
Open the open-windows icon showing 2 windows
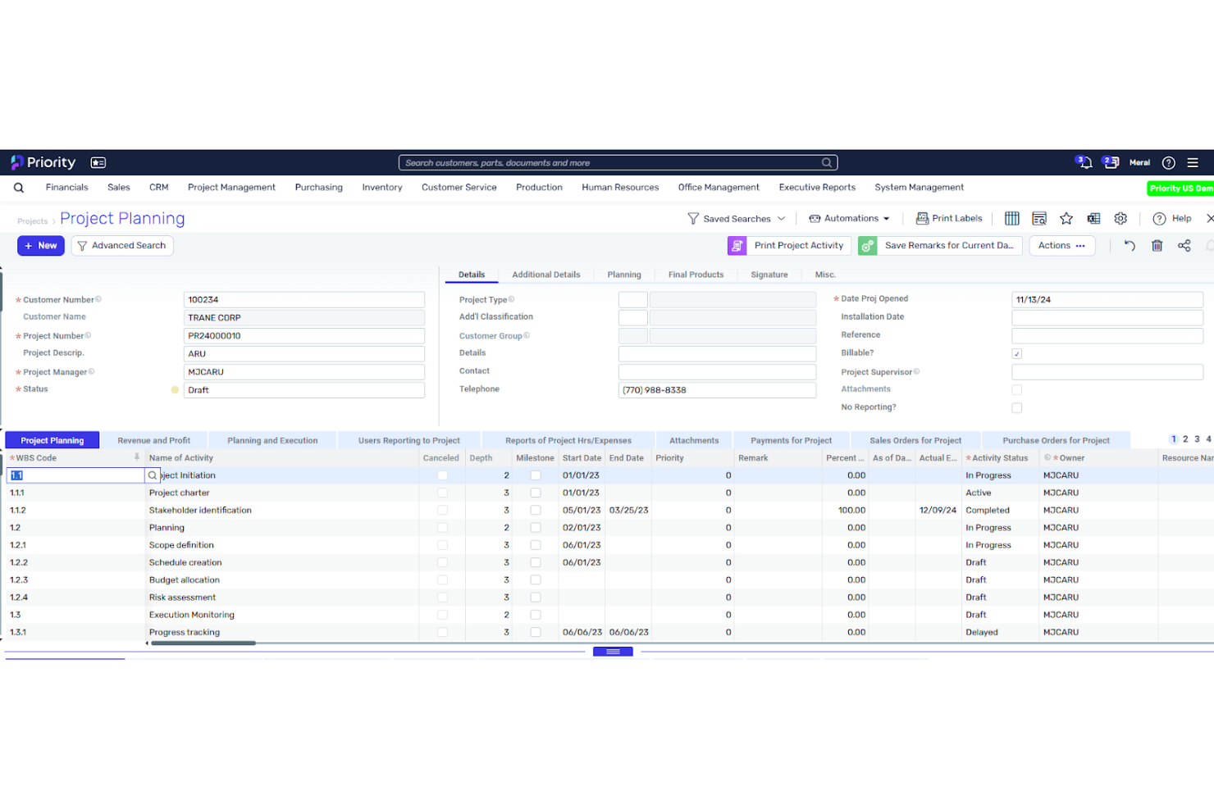(x=1111, y=162)
